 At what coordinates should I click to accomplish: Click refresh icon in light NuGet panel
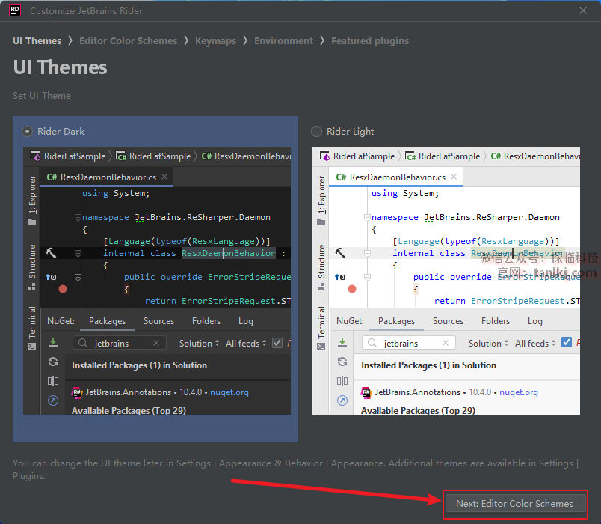pyautogui.click(x=342, y=362)
